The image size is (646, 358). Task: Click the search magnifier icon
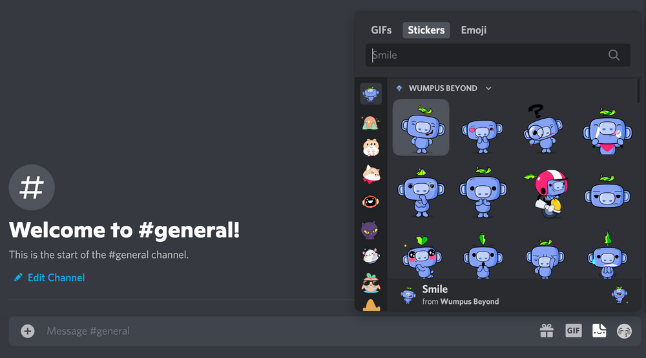(x=614, y=55)
